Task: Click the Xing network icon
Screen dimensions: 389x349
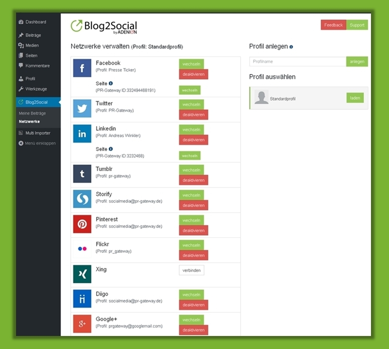Action: pyautogui.click(x=82, y=274)
